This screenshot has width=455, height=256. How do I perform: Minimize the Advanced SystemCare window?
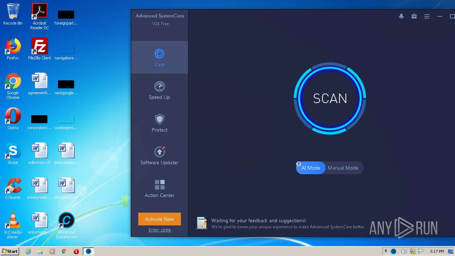440,16
